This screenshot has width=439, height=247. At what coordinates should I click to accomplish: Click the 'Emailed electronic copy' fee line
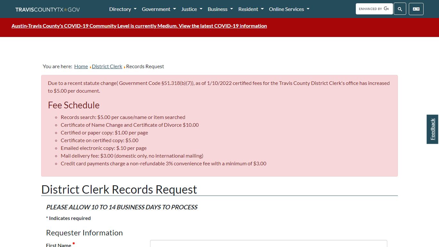(x=103, y=148)
